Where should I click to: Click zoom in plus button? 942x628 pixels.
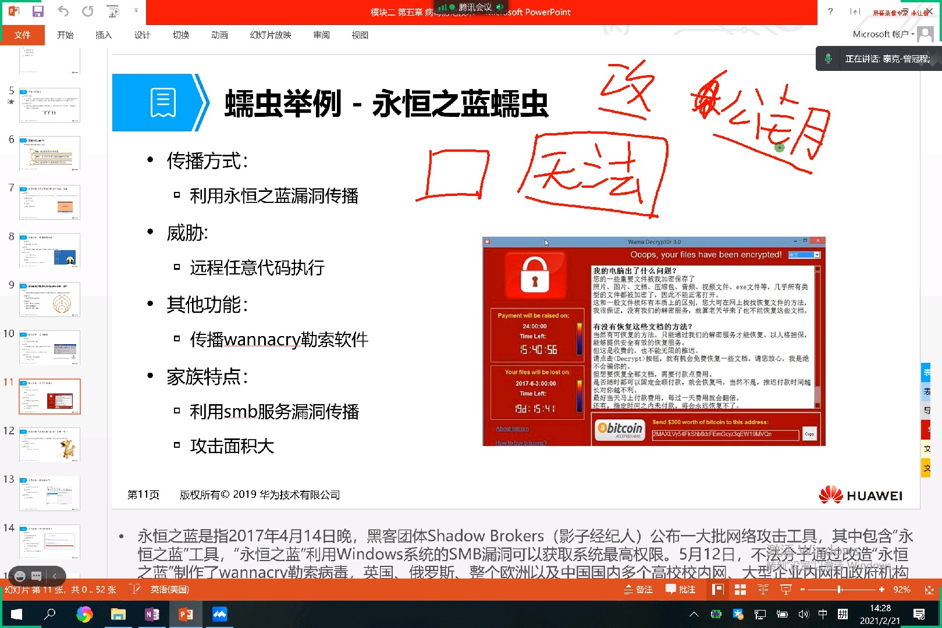tap(881, 590)
